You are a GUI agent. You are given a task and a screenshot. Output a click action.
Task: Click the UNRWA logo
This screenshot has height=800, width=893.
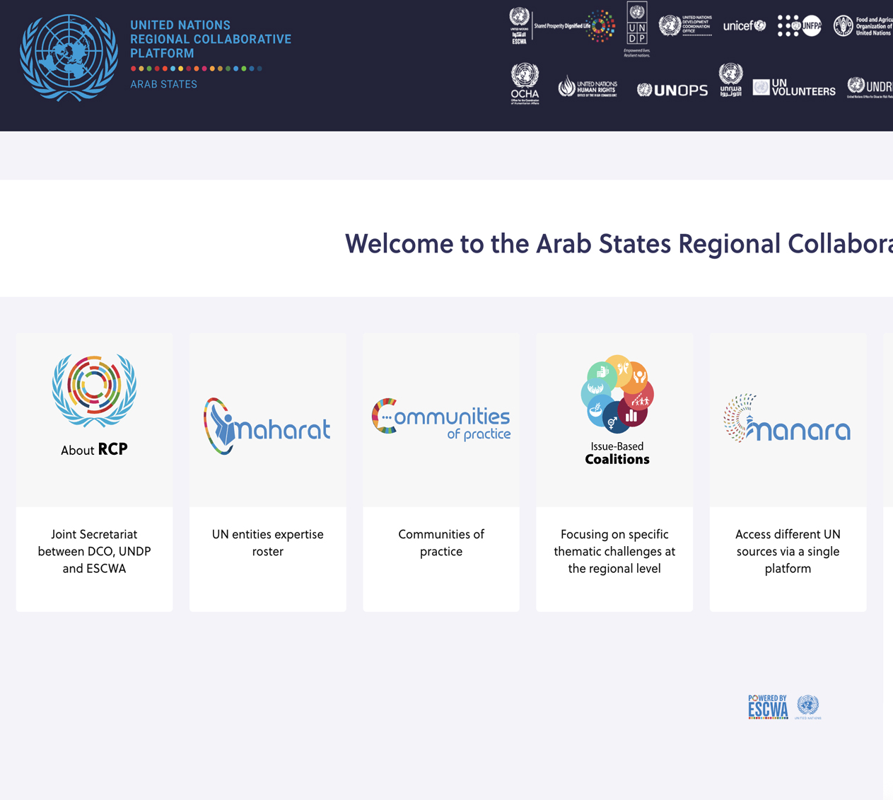tap(730, 80)
